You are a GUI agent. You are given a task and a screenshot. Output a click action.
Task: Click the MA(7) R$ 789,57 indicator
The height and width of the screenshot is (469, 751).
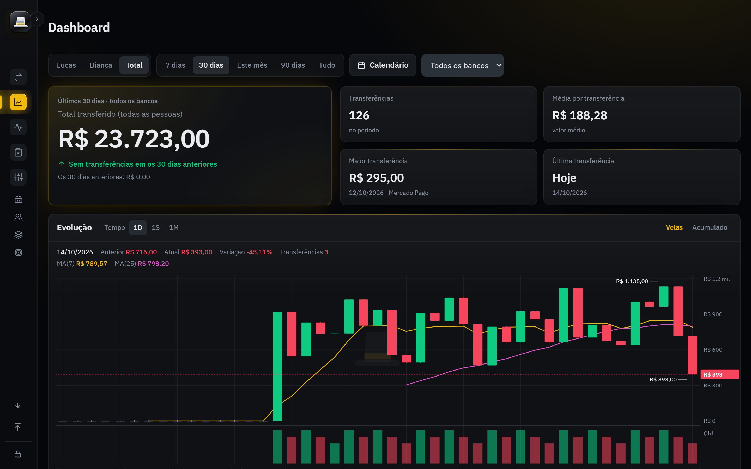click(x=82, y=264)
